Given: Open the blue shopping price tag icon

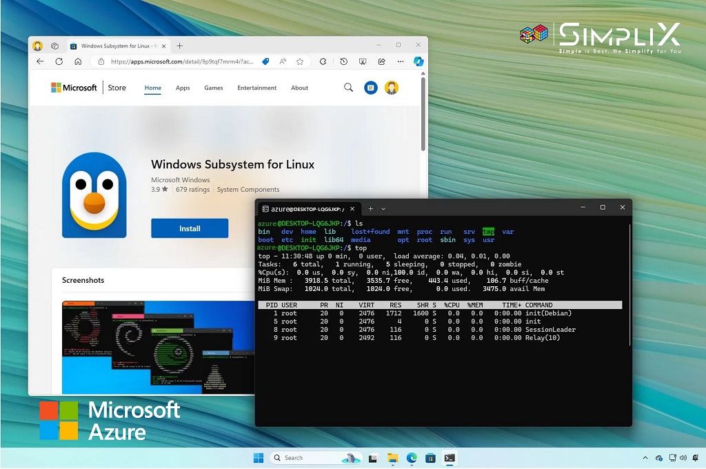Looking at the screenshot, I should click(x=265, y=61).
